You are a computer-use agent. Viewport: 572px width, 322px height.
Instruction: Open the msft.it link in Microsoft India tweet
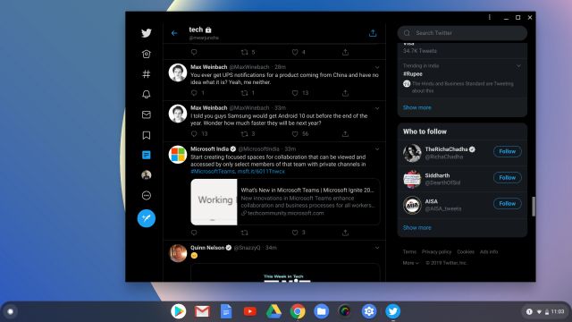(x=261, y=171)
